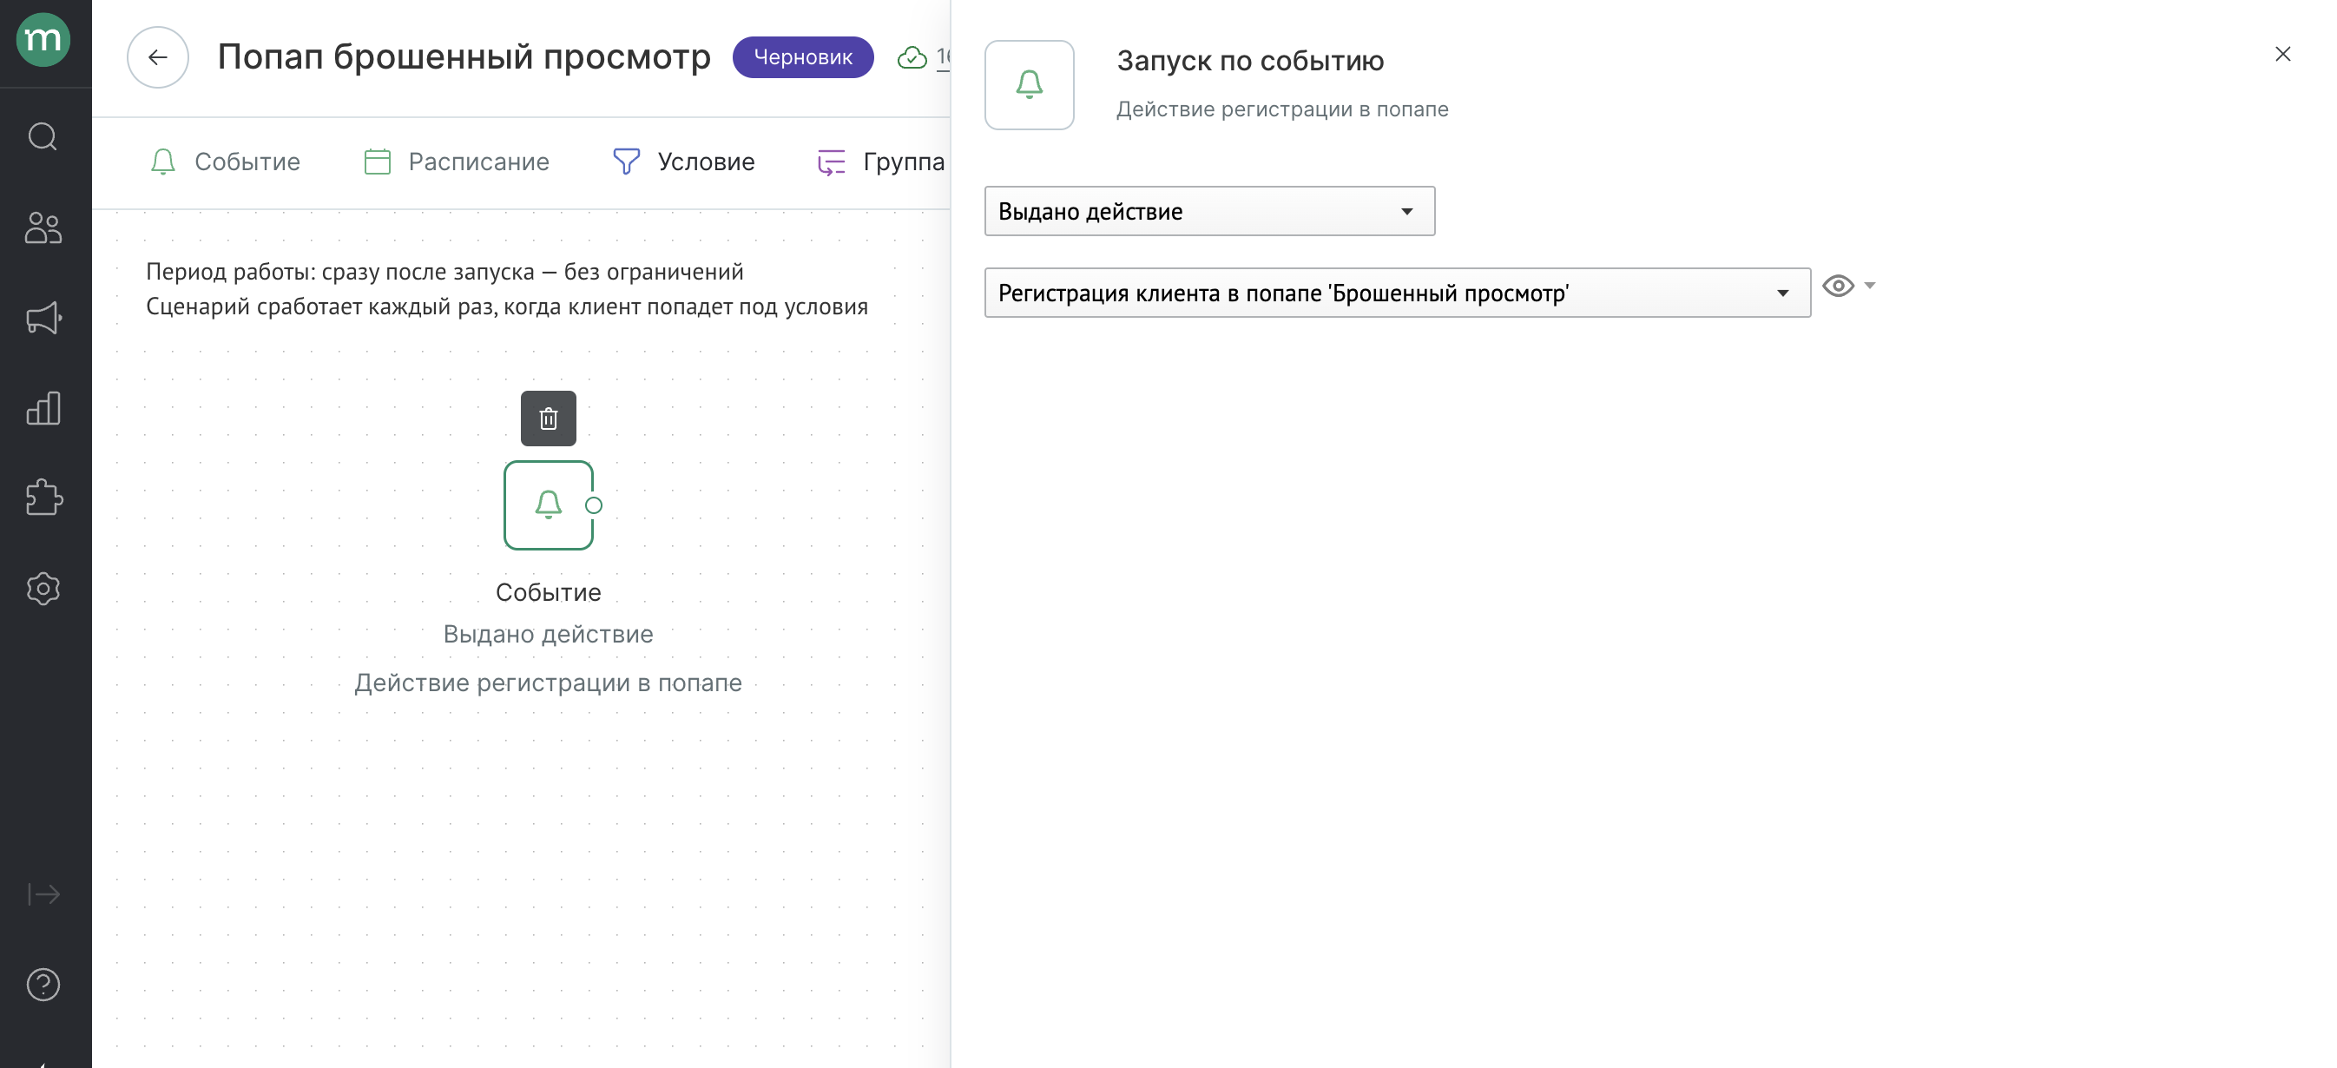
Task: Open the integrations puzzle icon
Action: click(x=43, y=498)
